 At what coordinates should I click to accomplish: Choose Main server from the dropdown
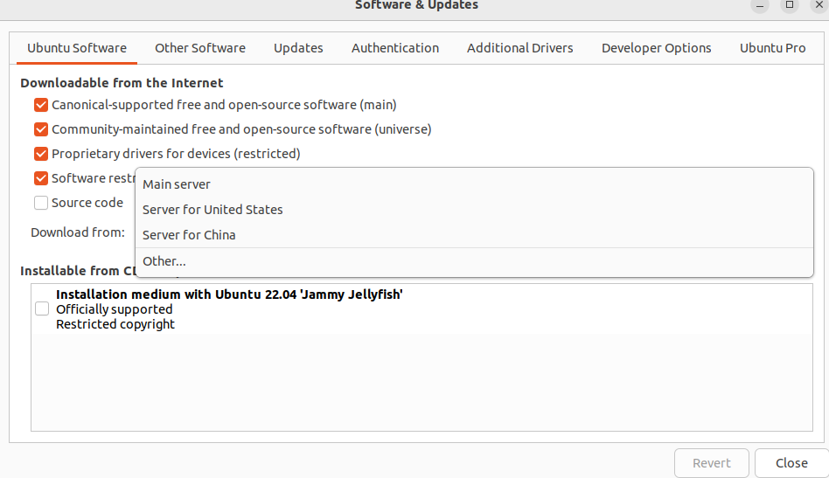[177, 184]
